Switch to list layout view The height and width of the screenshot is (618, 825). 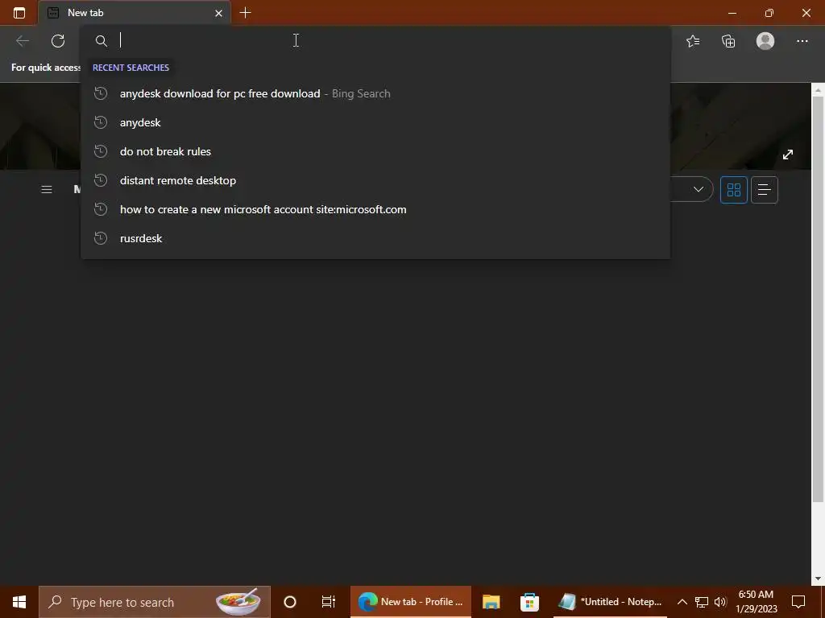(765, 190)
